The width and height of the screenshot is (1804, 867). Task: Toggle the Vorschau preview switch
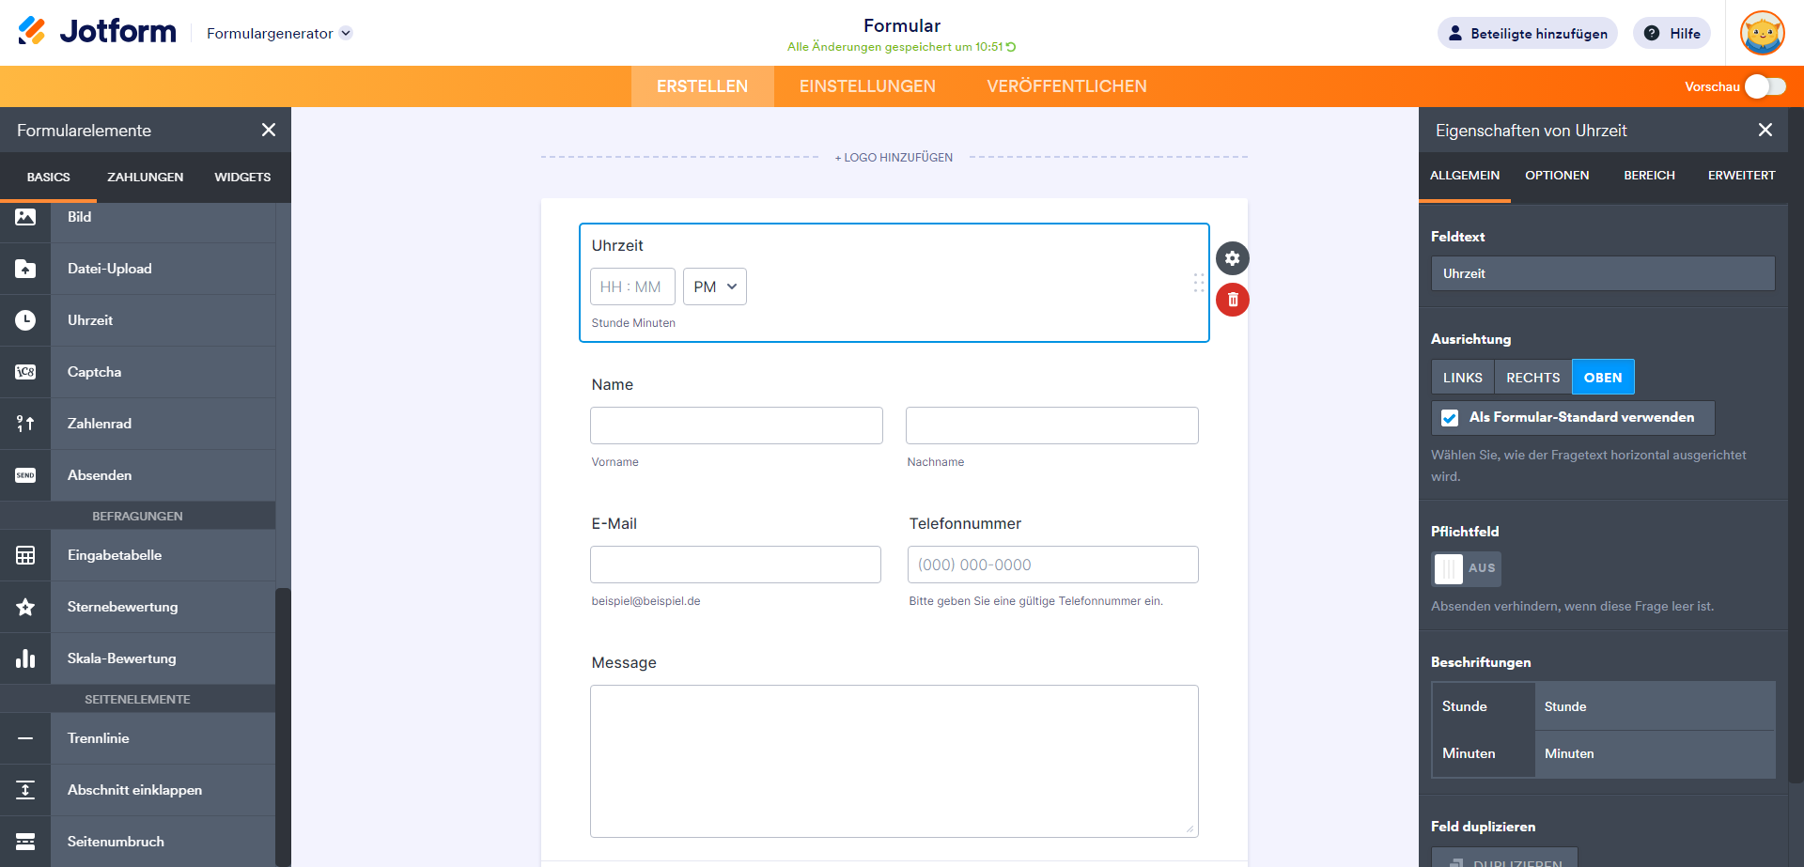[1765, 86]
